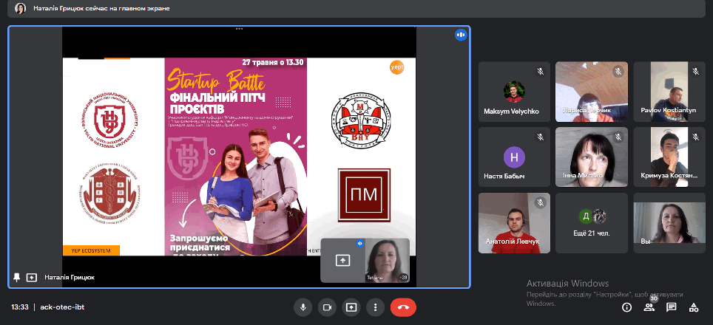Click the presentation icon next to the pin
Screen dimensions: 713x325
31,278
